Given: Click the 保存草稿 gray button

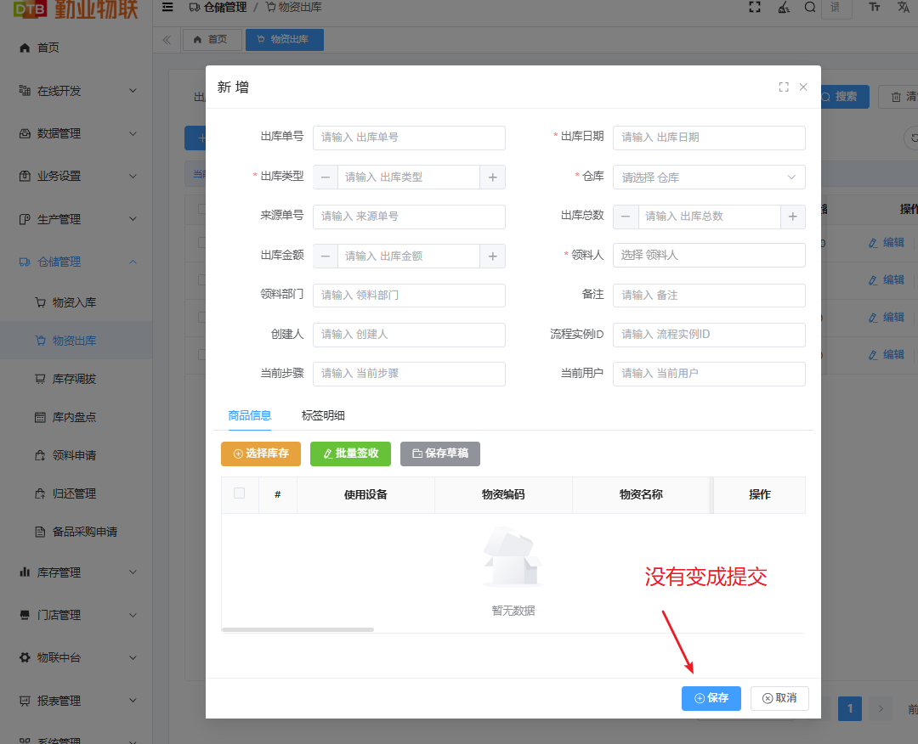Looking at the screenshot, I should coord(440,454).
